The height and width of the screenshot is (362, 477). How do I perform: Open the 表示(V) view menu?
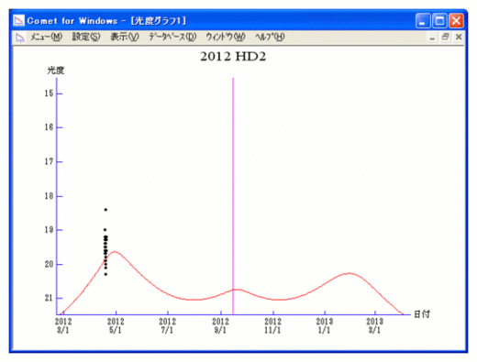[x=125, y=37]
